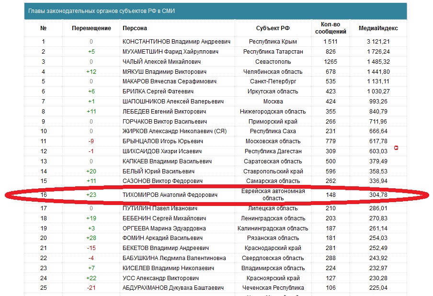The height and width of the screenshot is (296, 433).
Task: Select the cell 'Республика Саха'
Action: point(273,131)
